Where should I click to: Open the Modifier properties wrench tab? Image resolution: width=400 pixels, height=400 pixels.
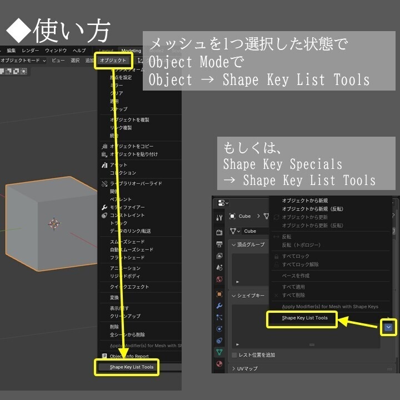tap(219, 306)
